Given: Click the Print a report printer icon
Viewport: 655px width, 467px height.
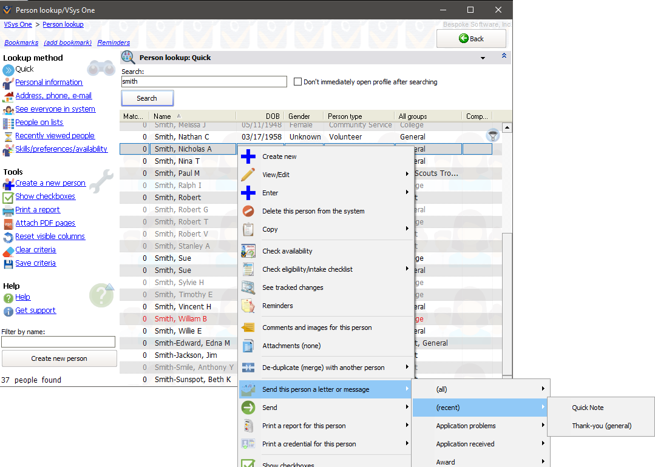Looking at the screenshot, I should click(8, 210).
